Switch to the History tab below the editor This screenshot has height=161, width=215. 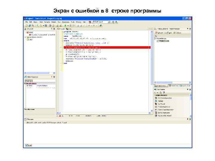[104, 116]
